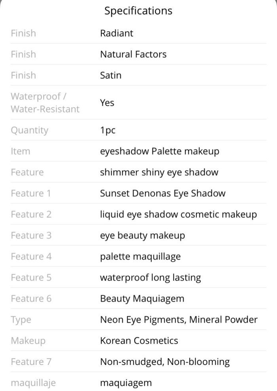Select the Natural Factors finish row
Viewport: 277px width, 391px height.
138,54
